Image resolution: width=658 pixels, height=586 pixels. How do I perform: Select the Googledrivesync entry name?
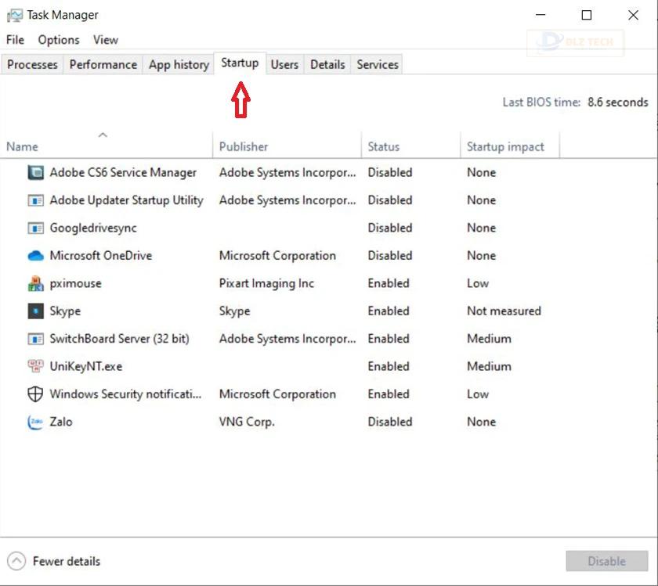[93, 228]
